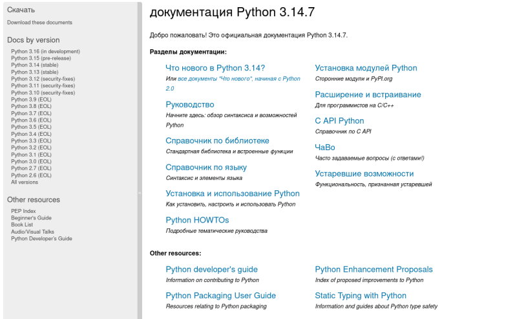Open Python 3.4 (EOL) docs
517x319 pixels.
31,134
